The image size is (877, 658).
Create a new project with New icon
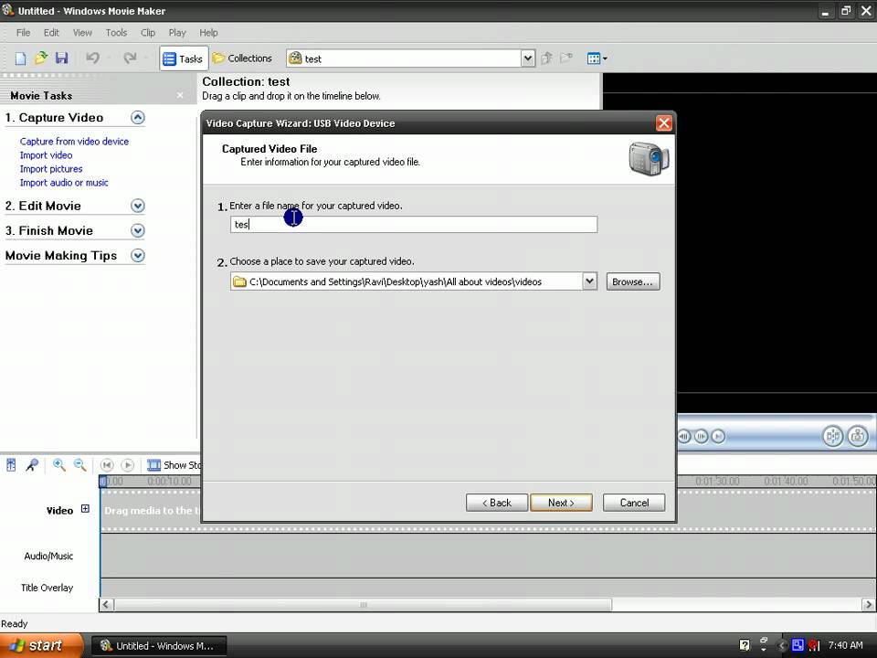tap(20, 58)
